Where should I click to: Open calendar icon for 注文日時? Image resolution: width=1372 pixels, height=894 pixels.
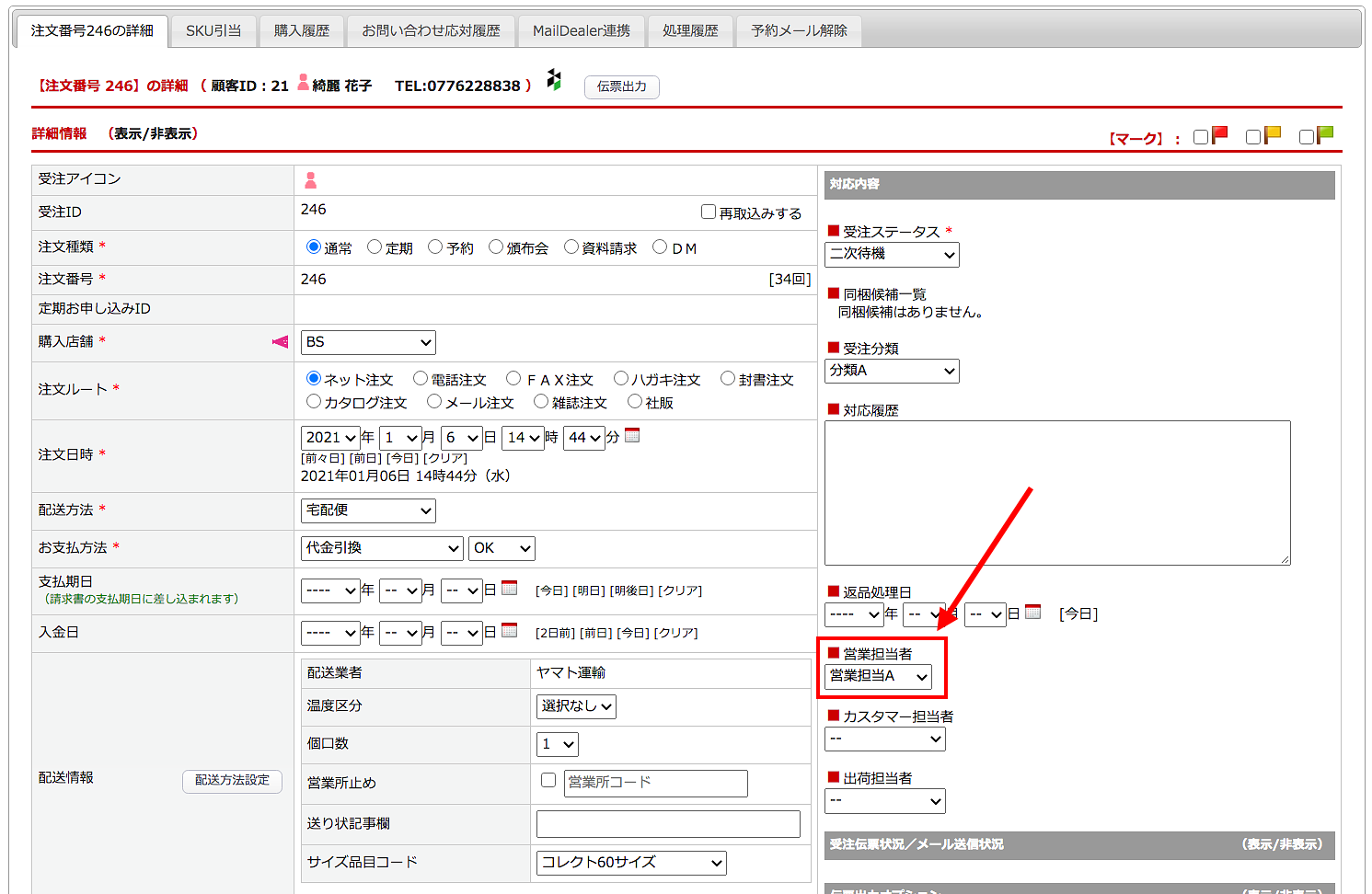tap(632, 436)
